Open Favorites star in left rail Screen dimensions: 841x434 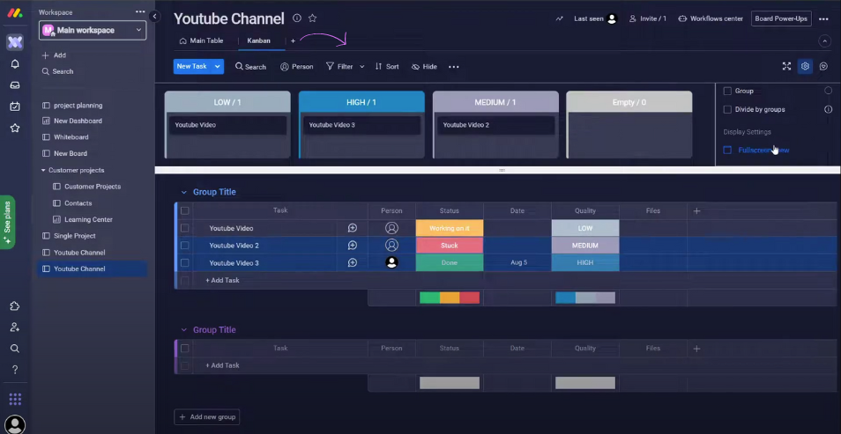tap(15, 128)
